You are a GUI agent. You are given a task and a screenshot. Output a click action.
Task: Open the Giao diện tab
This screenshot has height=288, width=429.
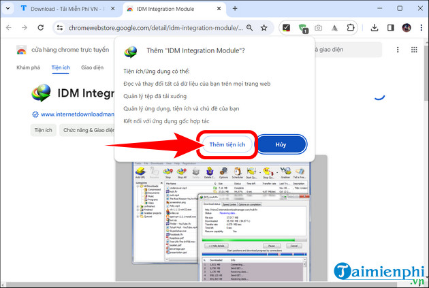(92, 67)
